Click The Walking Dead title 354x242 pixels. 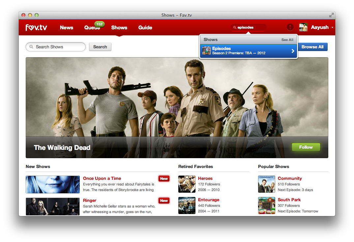pos(62,147)
